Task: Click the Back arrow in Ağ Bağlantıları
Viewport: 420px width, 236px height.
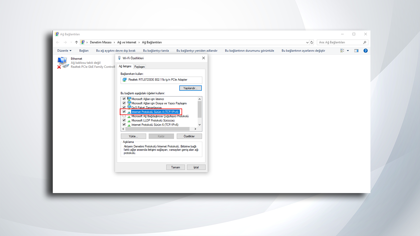Action: pos(58,42)
